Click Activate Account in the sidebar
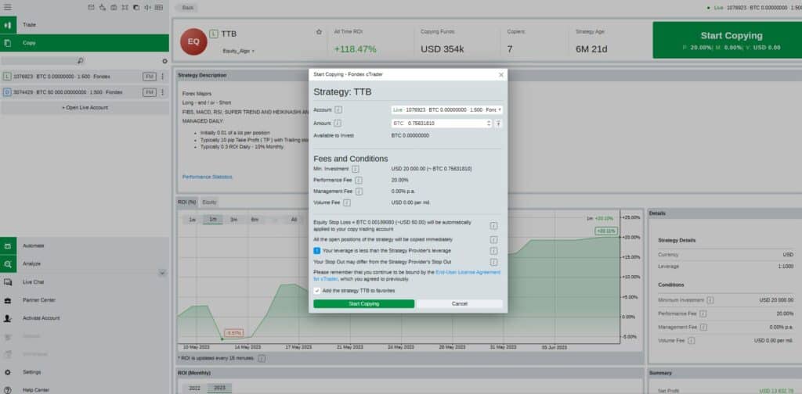This screenshot has height=394, width=802. coord(41,318)
